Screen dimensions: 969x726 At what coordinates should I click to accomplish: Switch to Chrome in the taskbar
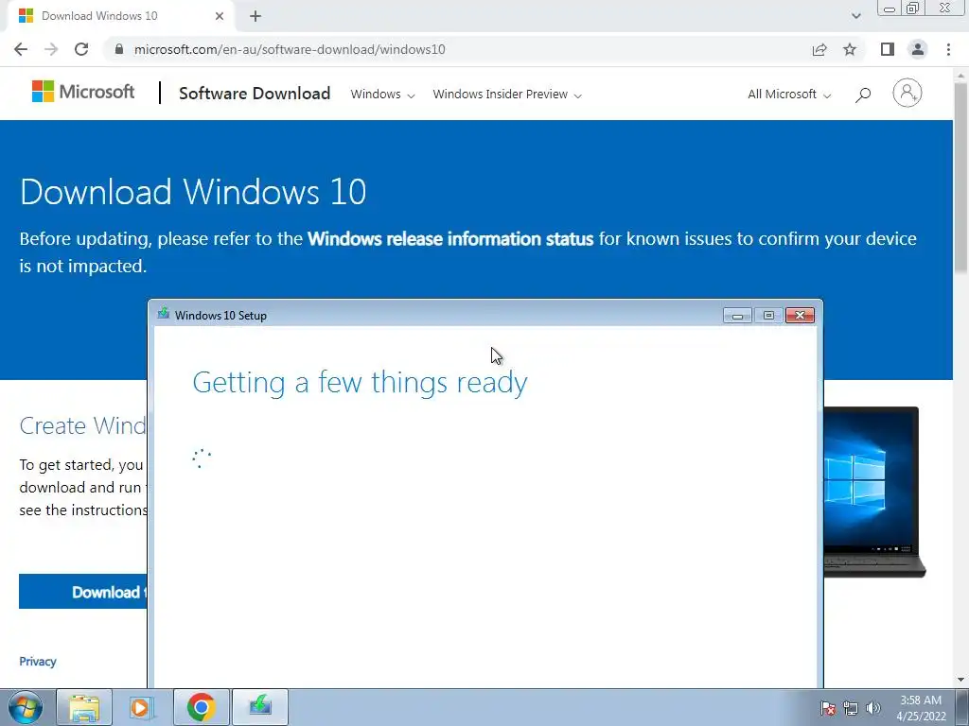click(201, 707)
